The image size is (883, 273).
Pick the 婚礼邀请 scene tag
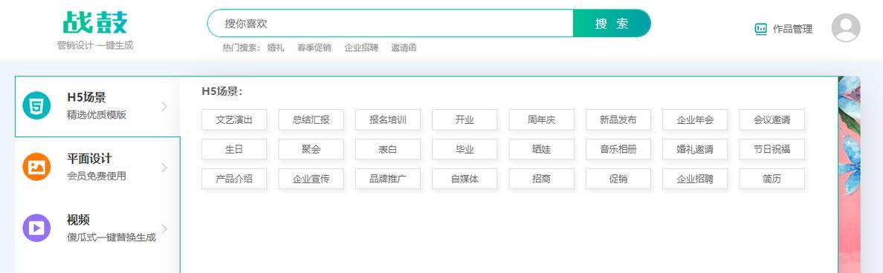click(x=695, y=149)
